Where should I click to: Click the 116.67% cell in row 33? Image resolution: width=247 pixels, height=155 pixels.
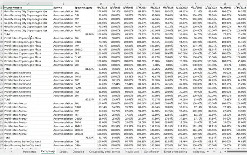pos(195,130)
